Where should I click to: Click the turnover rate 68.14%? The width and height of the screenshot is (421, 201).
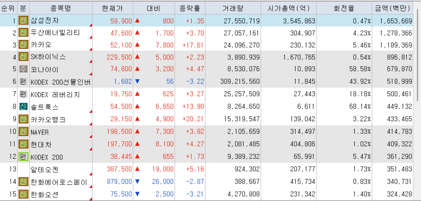coord(361,107)
